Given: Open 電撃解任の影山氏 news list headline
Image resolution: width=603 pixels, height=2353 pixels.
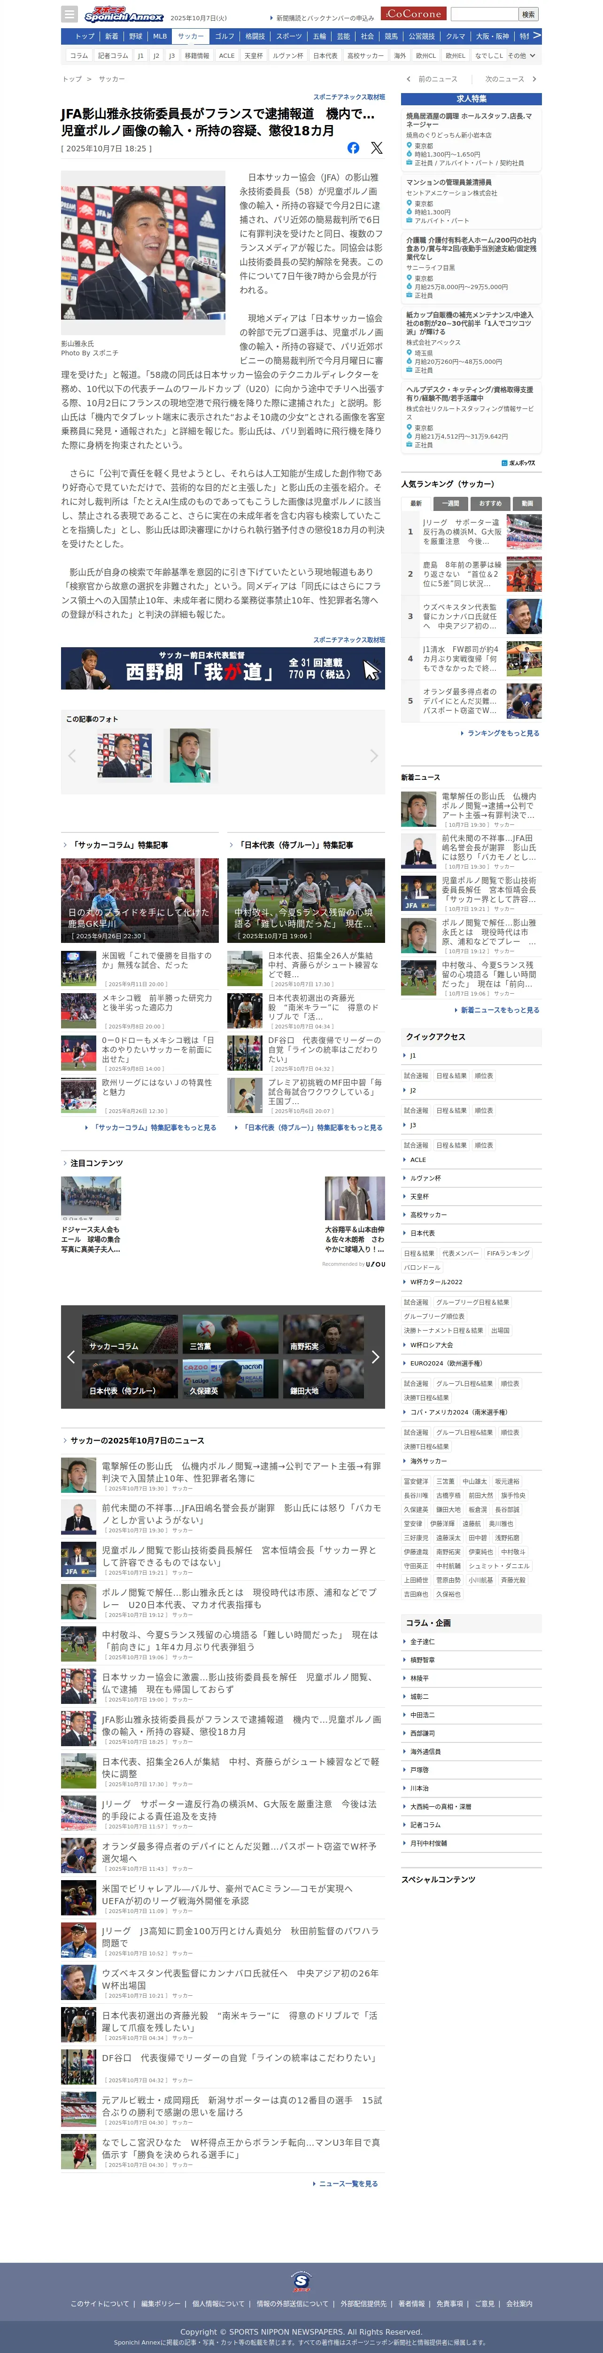Looking at the screenshot, I should 242,1473.
